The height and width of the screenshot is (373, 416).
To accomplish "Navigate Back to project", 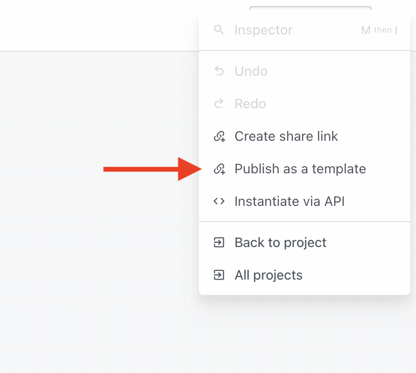I will pyautogui.click(x=280, y=242).
